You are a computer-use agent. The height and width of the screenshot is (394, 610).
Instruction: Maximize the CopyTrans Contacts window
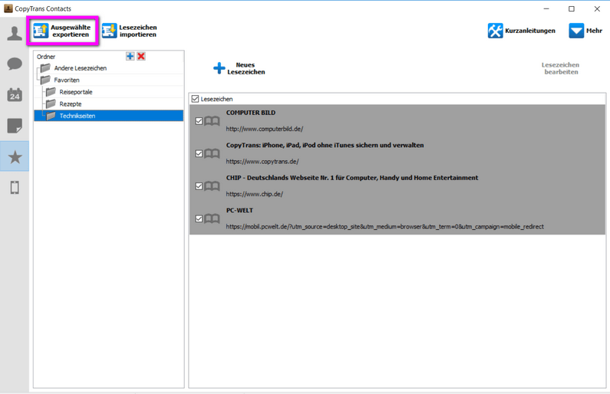tap(572, 8)
